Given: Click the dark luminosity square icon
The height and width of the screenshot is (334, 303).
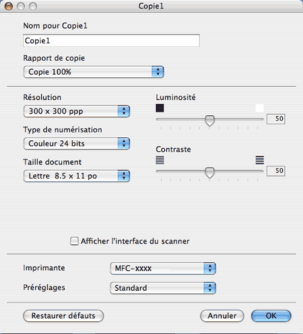Looking at the screenshot, I should coord(160,108).
